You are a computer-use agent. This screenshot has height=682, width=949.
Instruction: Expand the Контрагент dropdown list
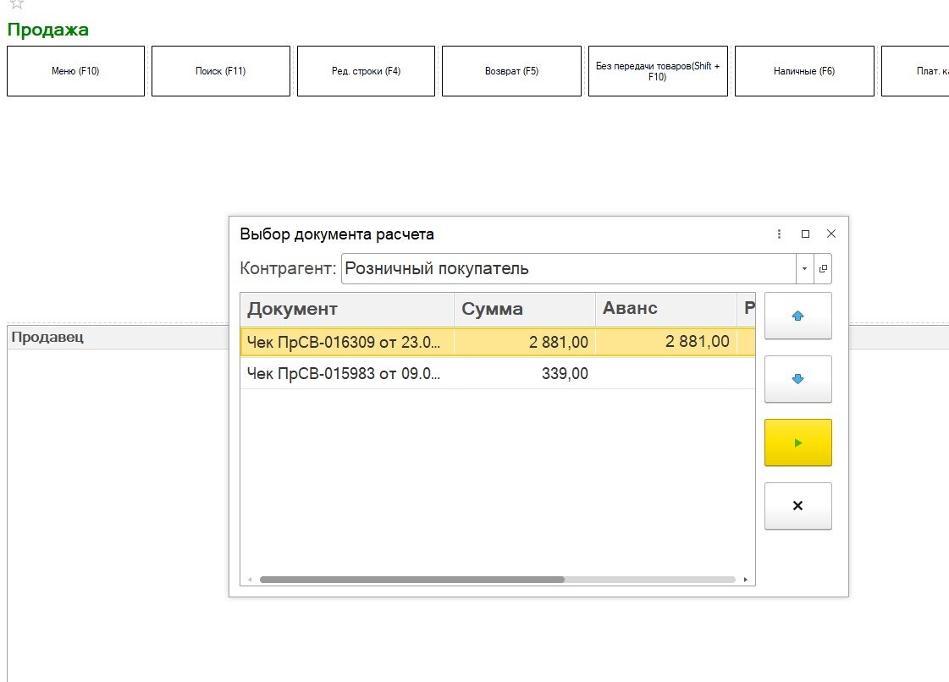pyautogui.click(x=804, y=269)
